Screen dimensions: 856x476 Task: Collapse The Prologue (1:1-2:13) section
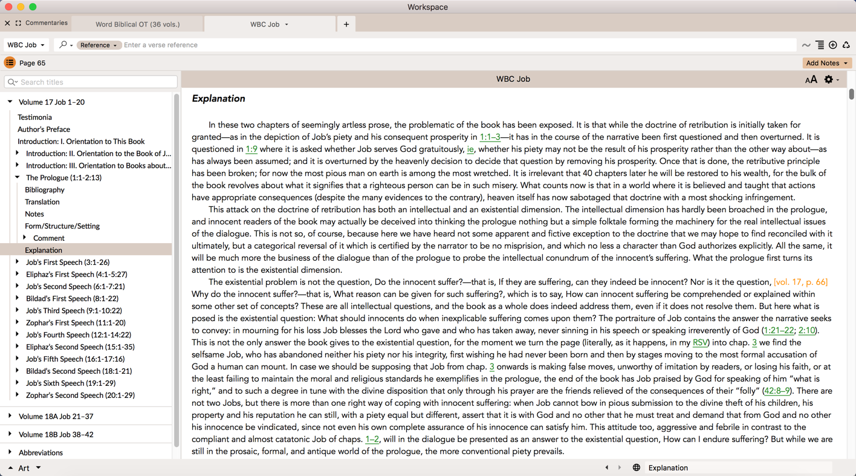(17, 177)
